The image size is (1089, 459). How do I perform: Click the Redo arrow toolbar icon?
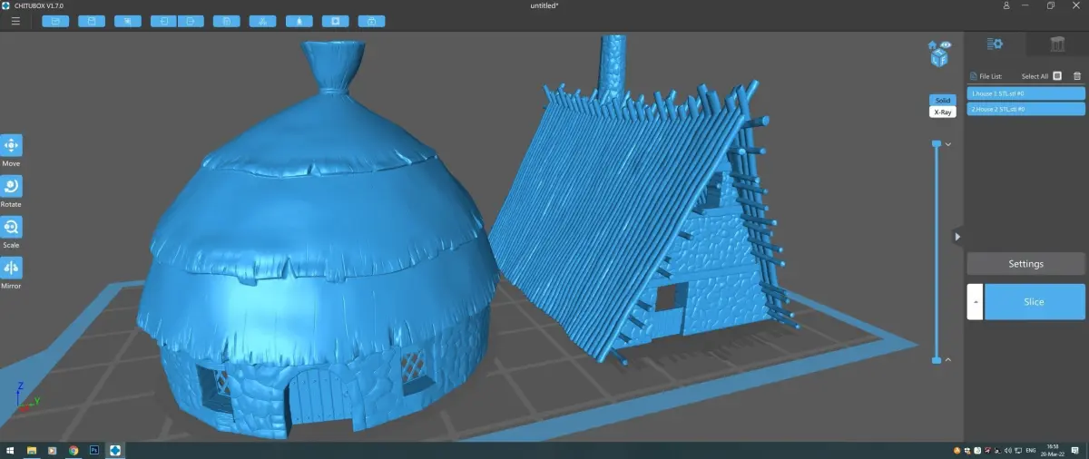point(191,21)
